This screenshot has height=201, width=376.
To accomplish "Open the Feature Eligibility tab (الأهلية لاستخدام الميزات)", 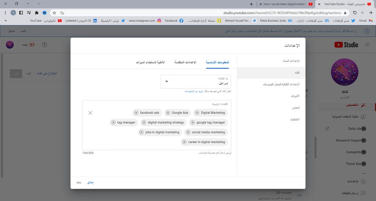I will (x=150, y=62).
